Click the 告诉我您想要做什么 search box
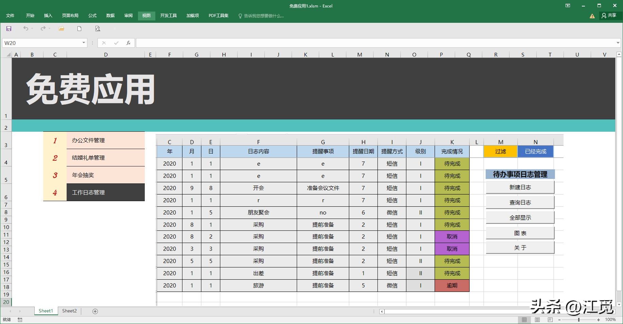Viewport: 623px width, 324px height. point(261,16)
